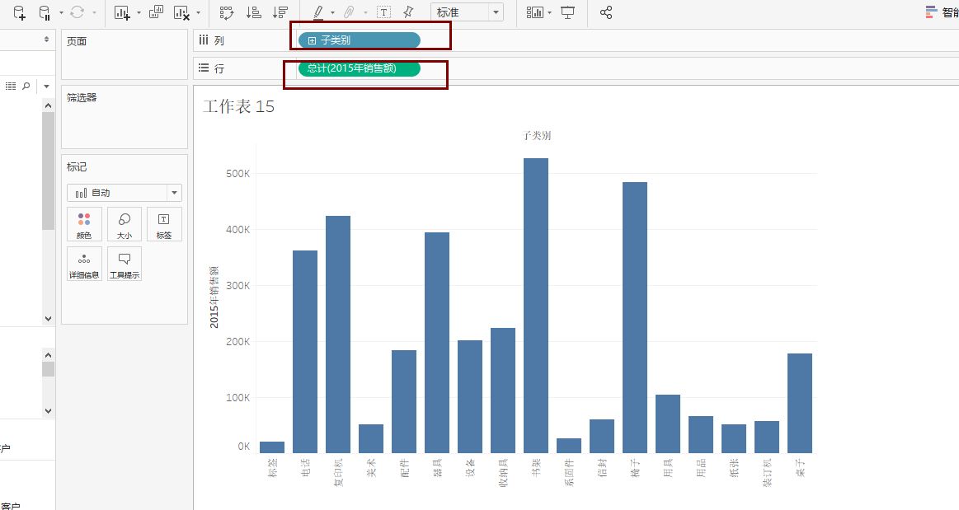Viewport: 959px width, 510px height.
Task: Click the run update refresh icon
Action: coord(77,12)
